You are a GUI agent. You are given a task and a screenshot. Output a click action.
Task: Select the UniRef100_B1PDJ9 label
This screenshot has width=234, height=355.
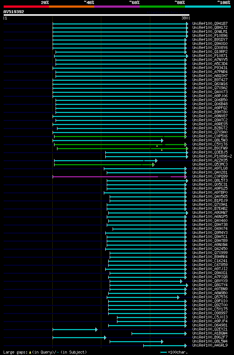point(210,201)
